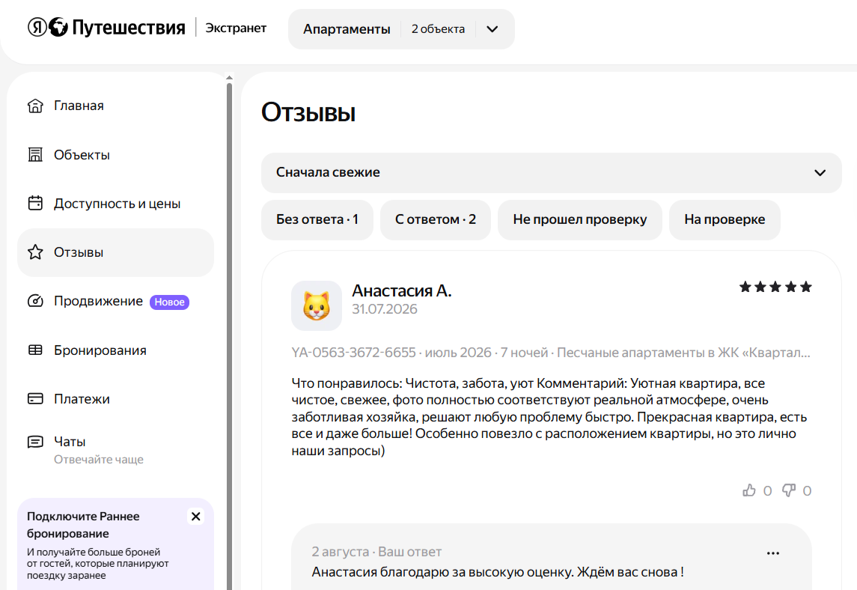Filter reviews by Не прошел проверку
This screenshot has height=590, width=857.
(580, 220)
